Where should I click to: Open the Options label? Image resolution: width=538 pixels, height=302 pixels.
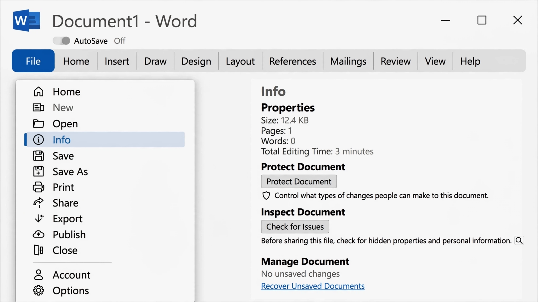(x=71, y=291)
